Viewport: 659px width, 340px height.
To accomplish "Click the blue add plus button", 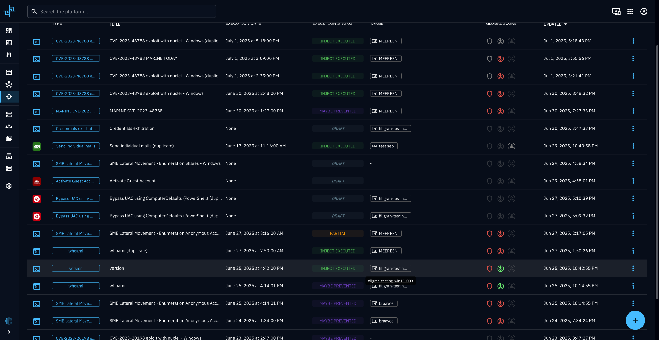I will click(x=635, y=320).
